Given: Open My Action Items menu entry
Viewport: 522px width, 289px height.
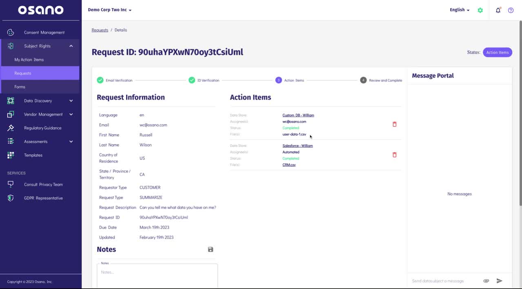Looking at the screenshot, I should pyautogui.click(x=29, y=60).
